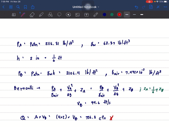Choose the dark blue pen color
Image resolution: width=169 pixels, height=127 pixels.
(105, 14)
